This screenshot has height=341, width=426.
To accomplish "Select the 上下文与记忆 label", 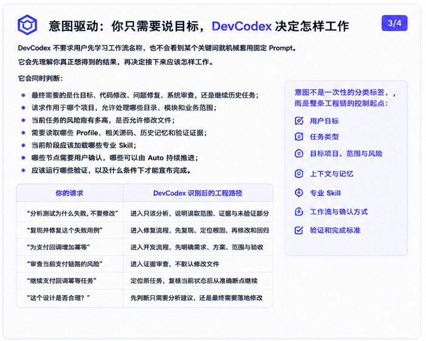I will 331,174.
